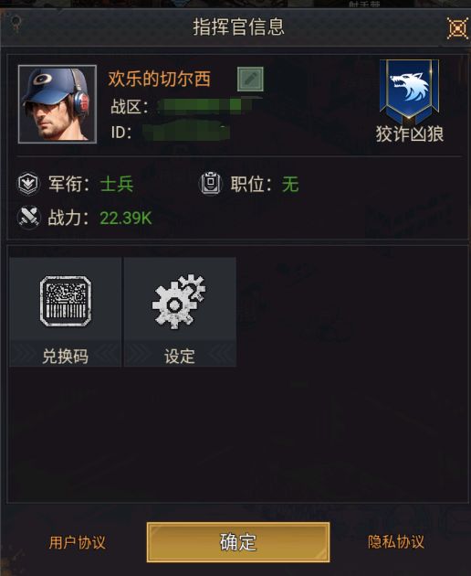Click the 士兵 rank value
471x576 pixels.
117,184
